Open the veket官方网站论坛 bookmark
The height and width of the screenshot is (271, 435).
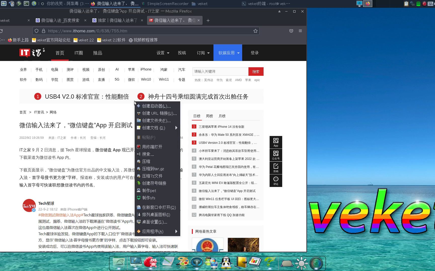51,40
